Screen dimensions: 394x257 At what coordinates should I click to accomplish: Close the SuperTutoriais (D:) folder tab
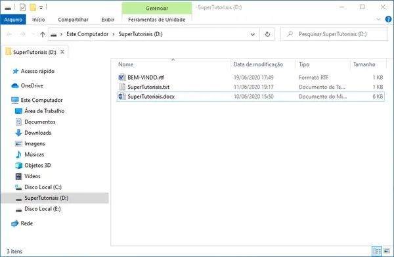click(62, 52)
